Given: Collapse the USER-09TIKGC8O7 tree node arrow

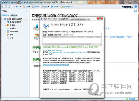Looking at the screenshot, I should (3, 19).
